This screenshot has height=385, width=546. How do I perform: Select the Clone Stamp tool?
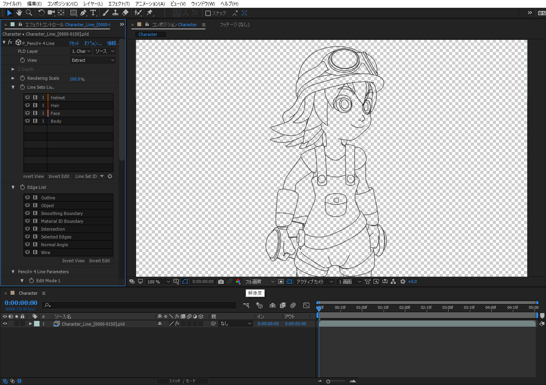pyautogui.click(x=115, y=13)
